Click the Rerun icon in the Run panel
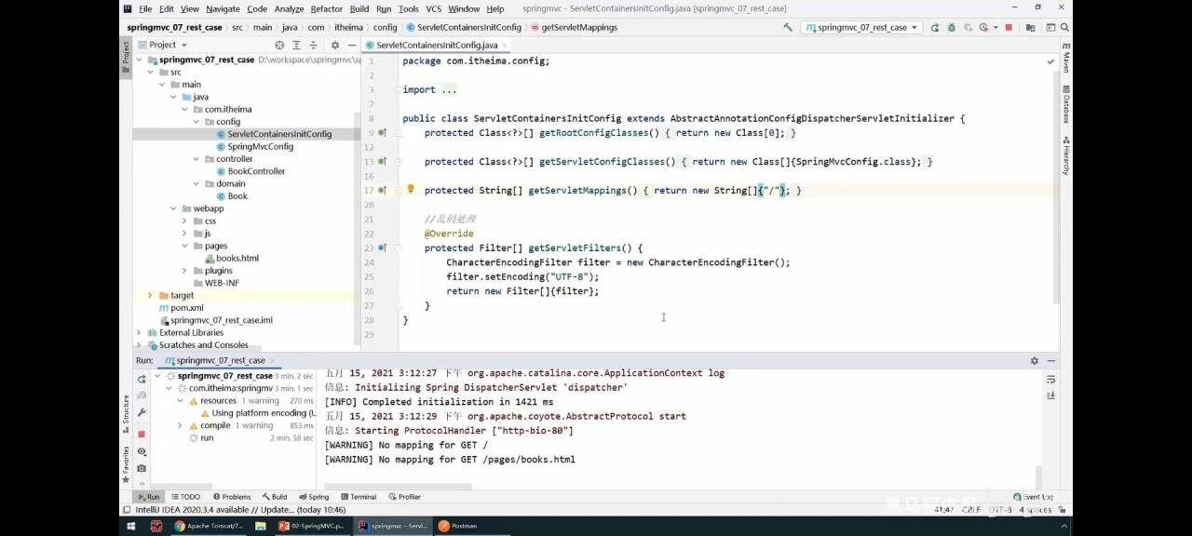Image resolution: width=1192 pixels, height=536 pixels. (x=142, y=380)
